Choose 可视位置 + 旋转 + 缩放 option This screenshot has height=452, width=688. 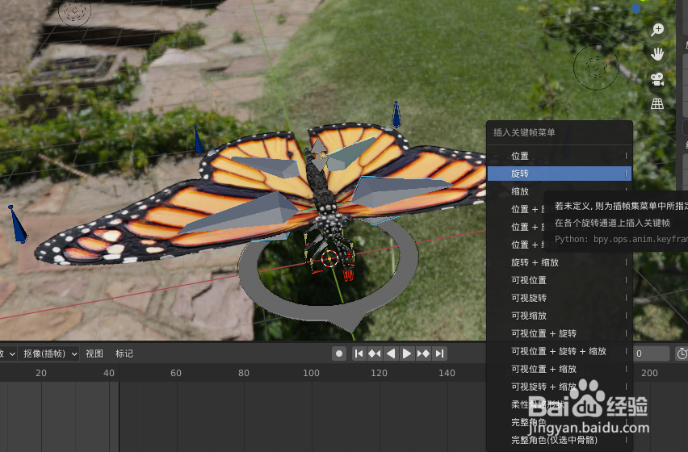tap(560, 351)
